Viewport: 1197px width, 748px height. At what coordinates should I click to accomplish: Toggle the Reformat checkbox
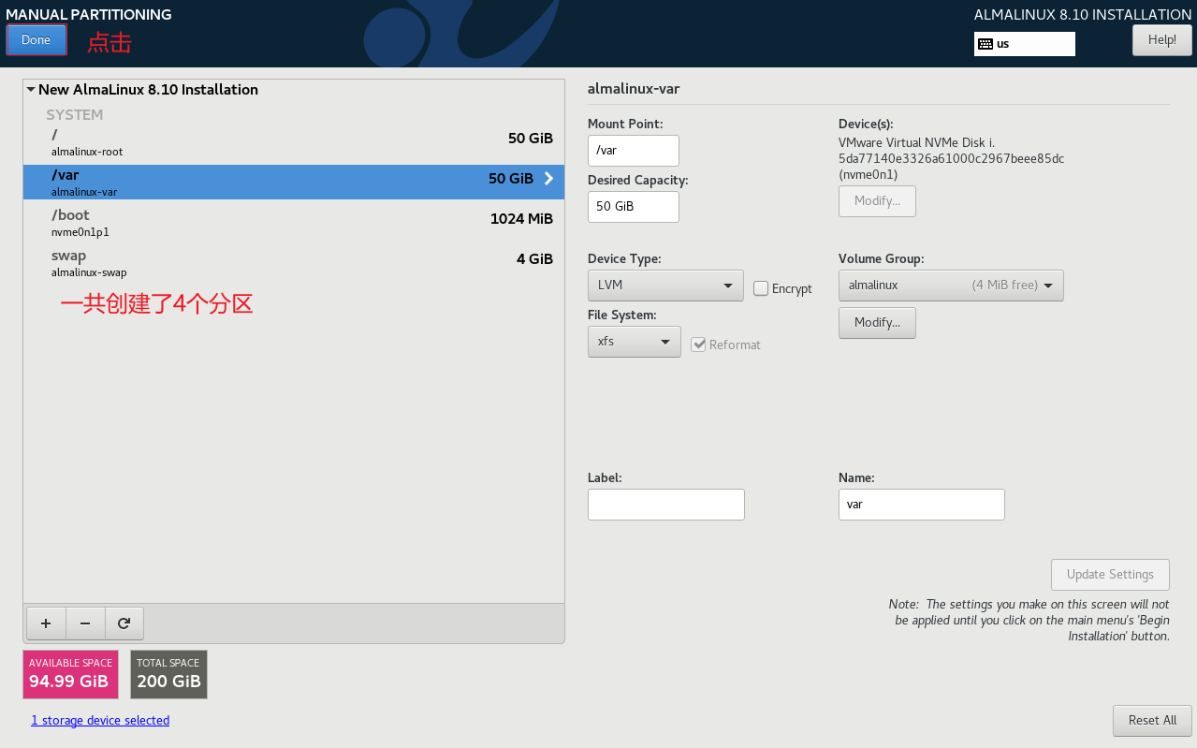pos(698,345)
